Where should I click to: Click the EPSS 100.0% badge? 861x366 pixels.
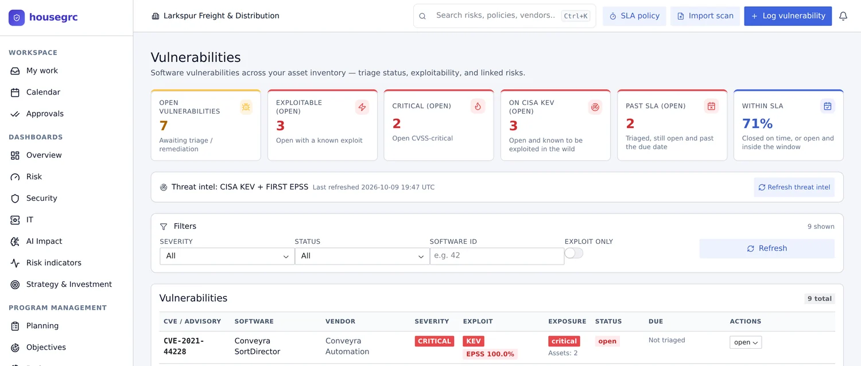490,355
